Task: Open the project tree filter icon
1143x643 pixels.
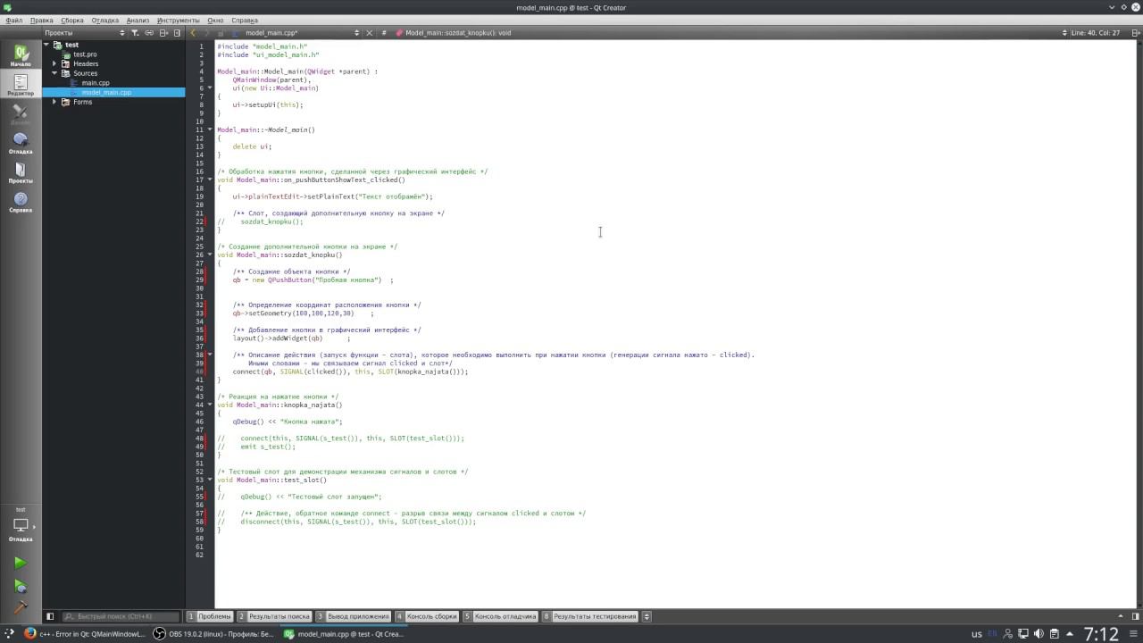Action: tap(135, 33)
